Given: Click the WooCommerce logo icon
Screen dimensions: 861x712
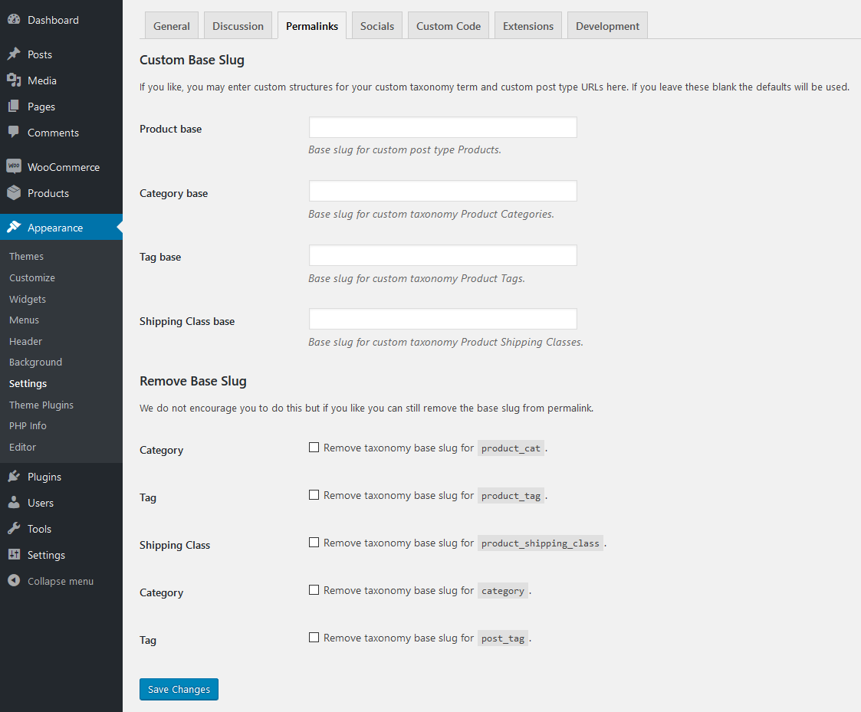Looking at the screenshot, I should pos(14,166).
